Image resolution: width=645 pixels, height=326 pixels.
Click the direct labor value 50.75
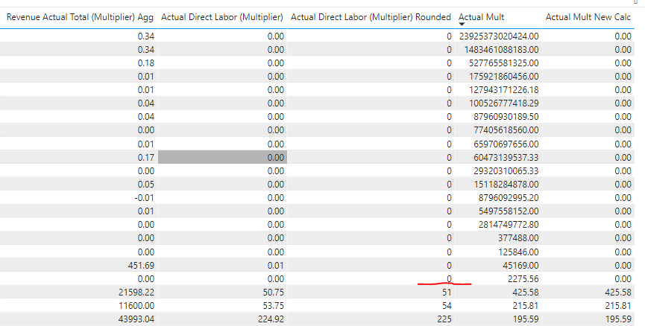pos(273,293)
